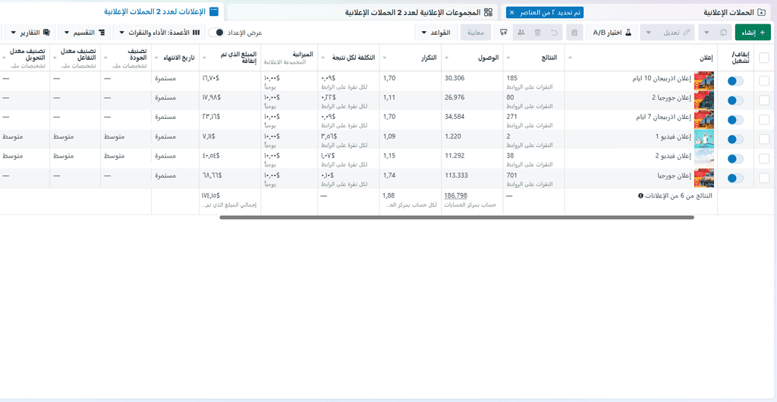777x402 pixels.
Task: Check the box for إعلان فيديو 1 row
Action: (764, 139)
